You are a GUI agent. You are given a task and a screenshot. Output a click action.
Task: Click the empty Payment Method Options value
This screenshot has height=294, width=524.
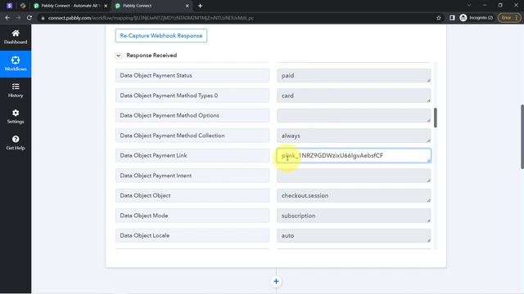coord(354,116)
